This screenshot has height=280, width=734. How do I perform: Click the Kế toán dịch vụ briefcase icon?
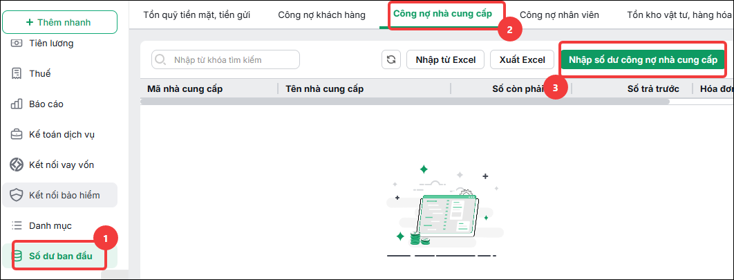[17, 134]
